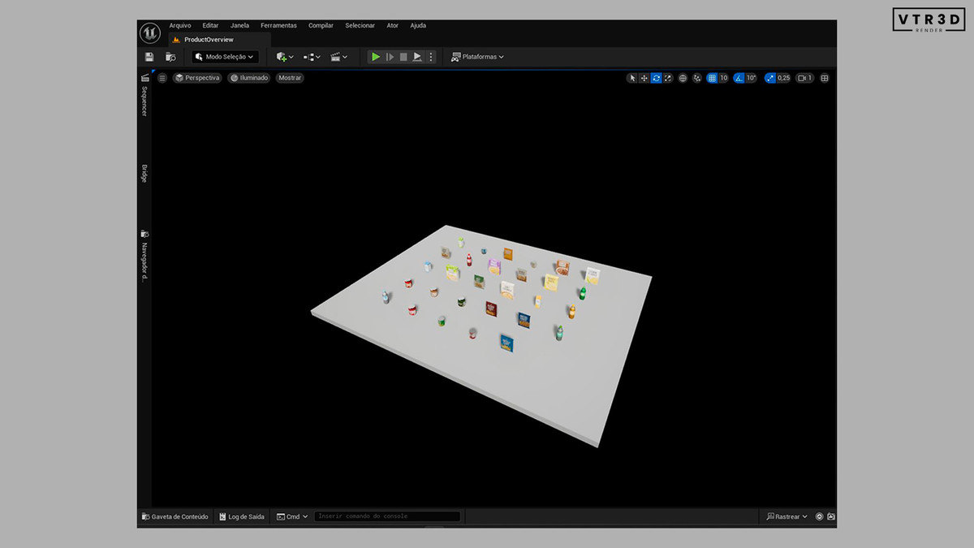The height and width of the screenshot is (548, 974).
Task: Click the source control status icon
Action: [819, 516]
